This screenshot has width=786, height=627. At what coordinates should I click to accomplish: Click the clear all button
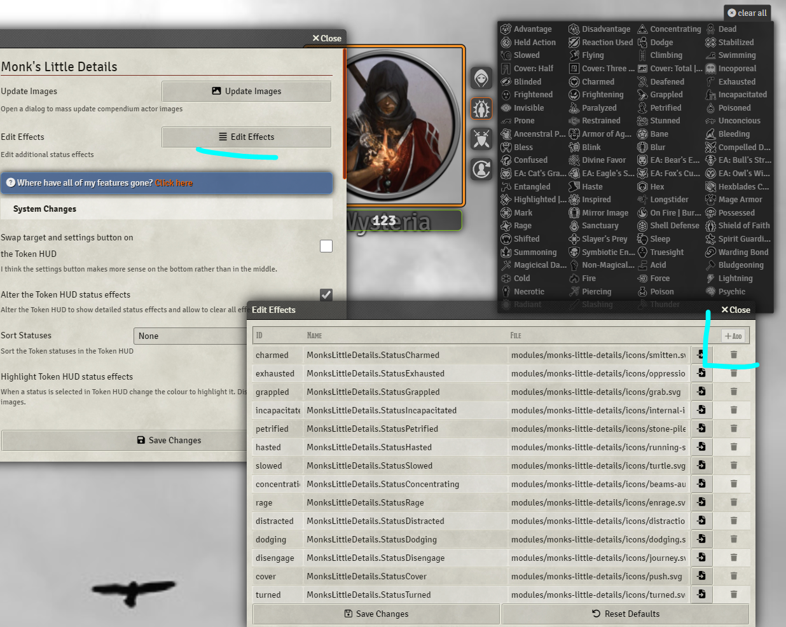(x=747, y=13)
